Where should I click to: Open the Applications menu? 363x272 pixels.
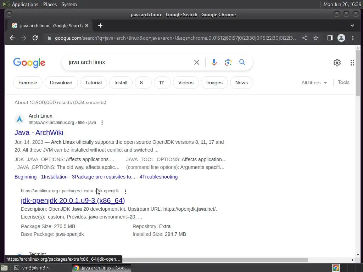pos(25,4)
